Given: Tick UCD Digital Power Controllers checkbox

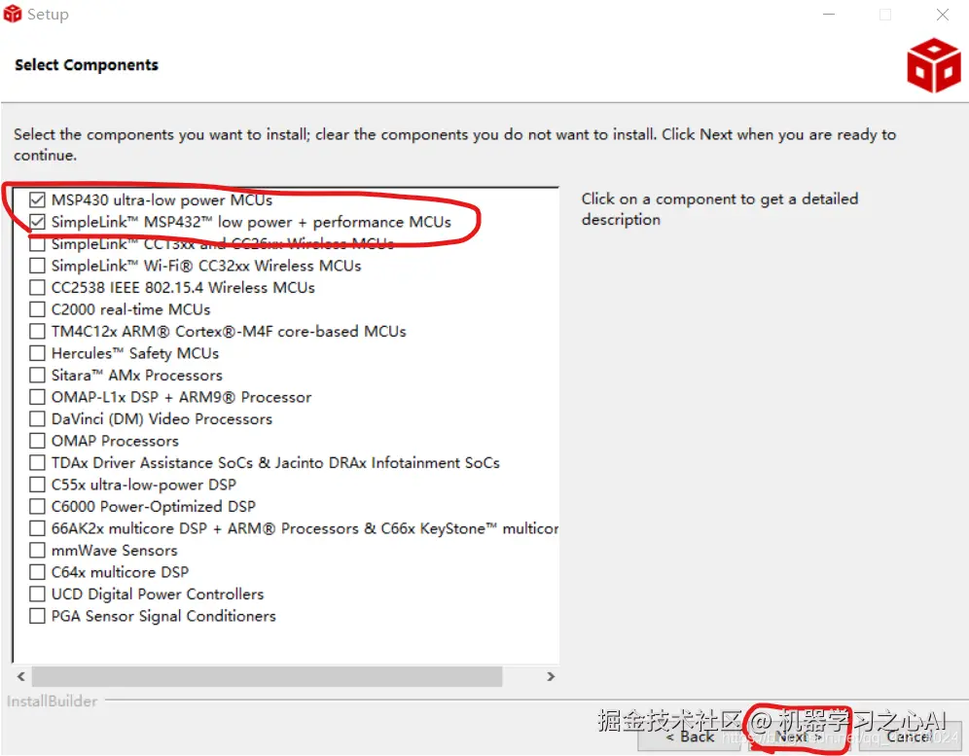Looking at the screenshot, I should pyautogui.click(x=37, y=594).
